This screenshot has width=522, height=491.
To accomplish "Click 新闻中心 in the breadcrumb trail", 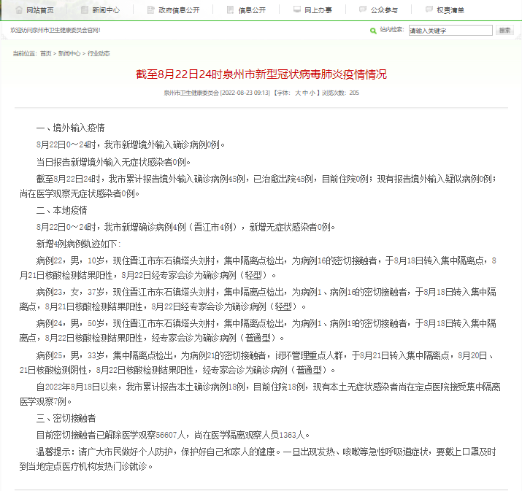I will point(69,54).
